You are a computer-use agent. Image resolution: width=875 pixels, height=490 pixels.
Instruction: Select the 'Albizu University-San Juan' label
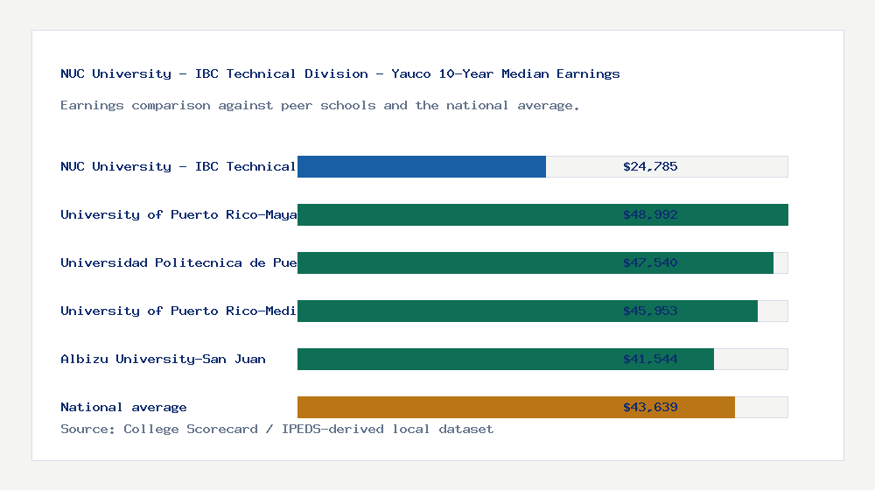pyautogui.click(x=163, y=359)
